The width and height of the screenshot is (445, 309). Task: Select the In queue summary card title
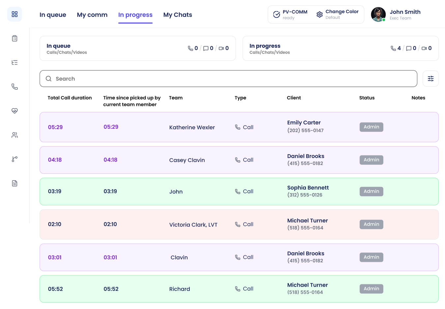point(58,46)
